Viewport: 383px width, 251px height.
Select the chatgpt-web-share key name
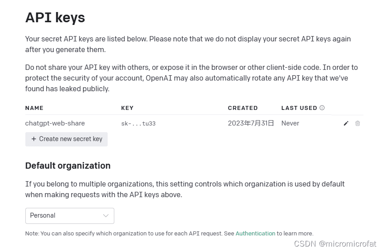[55, 123]
